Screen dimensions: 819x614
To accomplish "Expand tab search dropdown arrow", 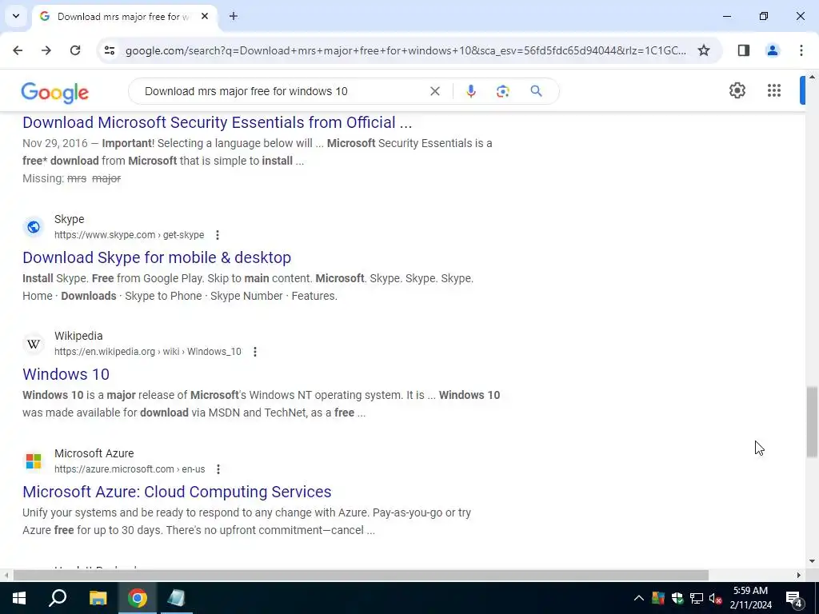I will click(16, 16).
